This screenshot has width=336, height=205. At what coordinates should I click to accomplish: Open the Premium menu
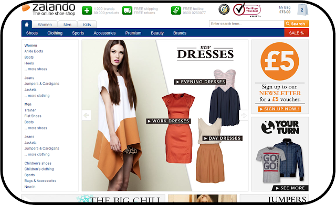(x=133, y=33)
